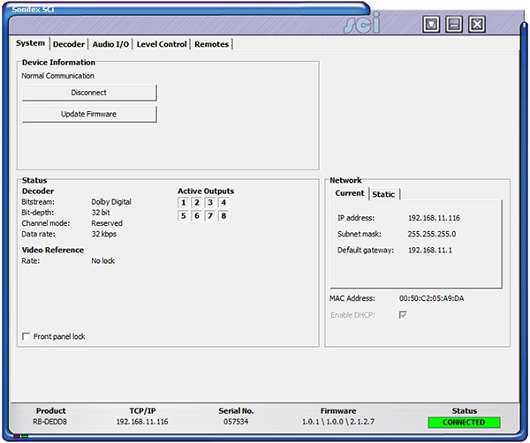530x443 pixels.
Task: Click Video Reference rate No lock
Action: click(103, 261)
